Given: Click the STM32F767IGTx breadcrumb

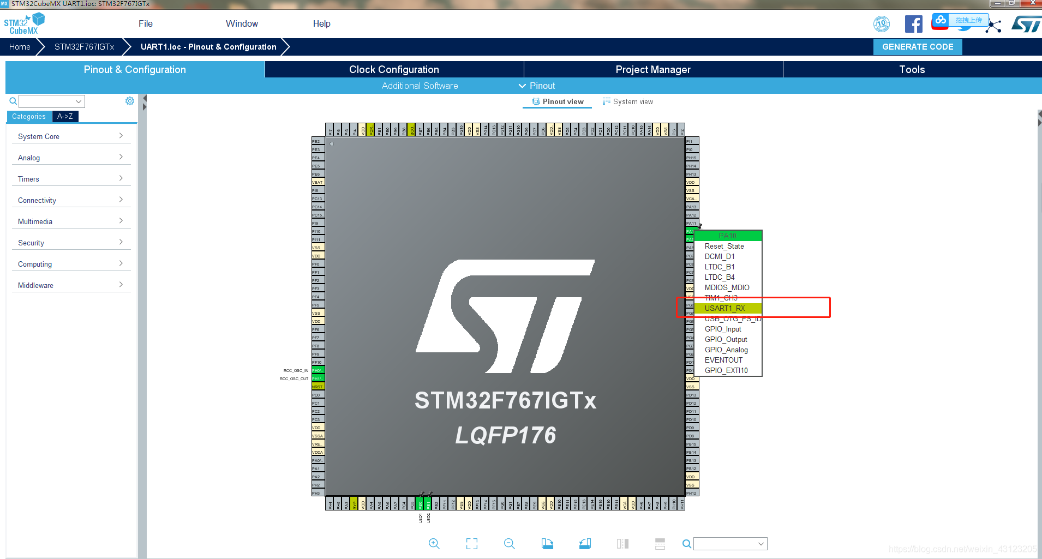Looking at the screenshot, I should pos(84,47).
